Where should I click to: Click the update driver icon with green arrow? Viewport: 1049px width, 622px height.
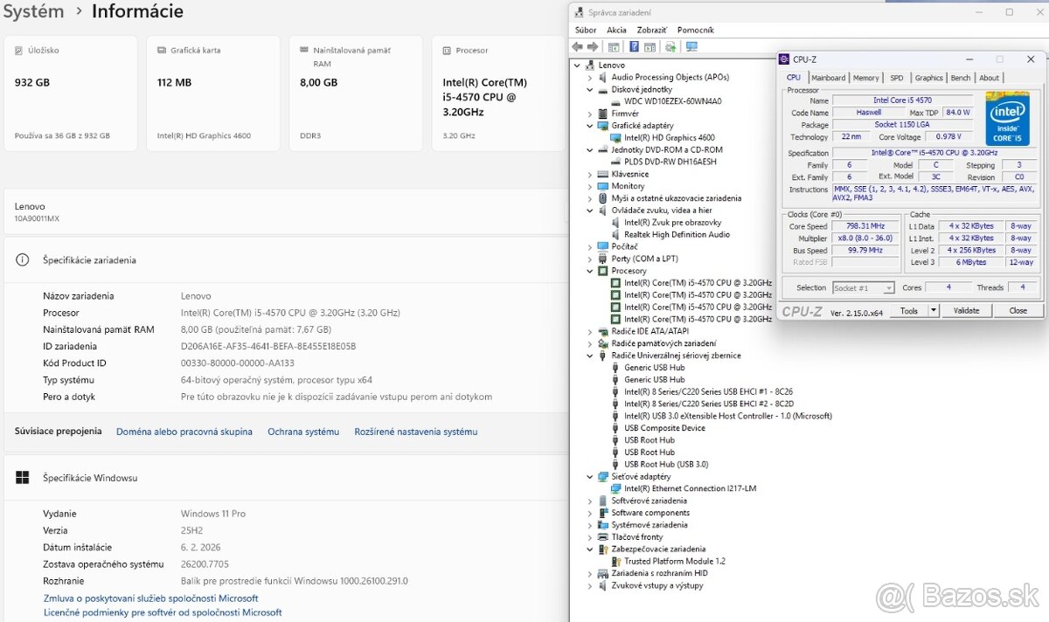(x=670, y=46)
